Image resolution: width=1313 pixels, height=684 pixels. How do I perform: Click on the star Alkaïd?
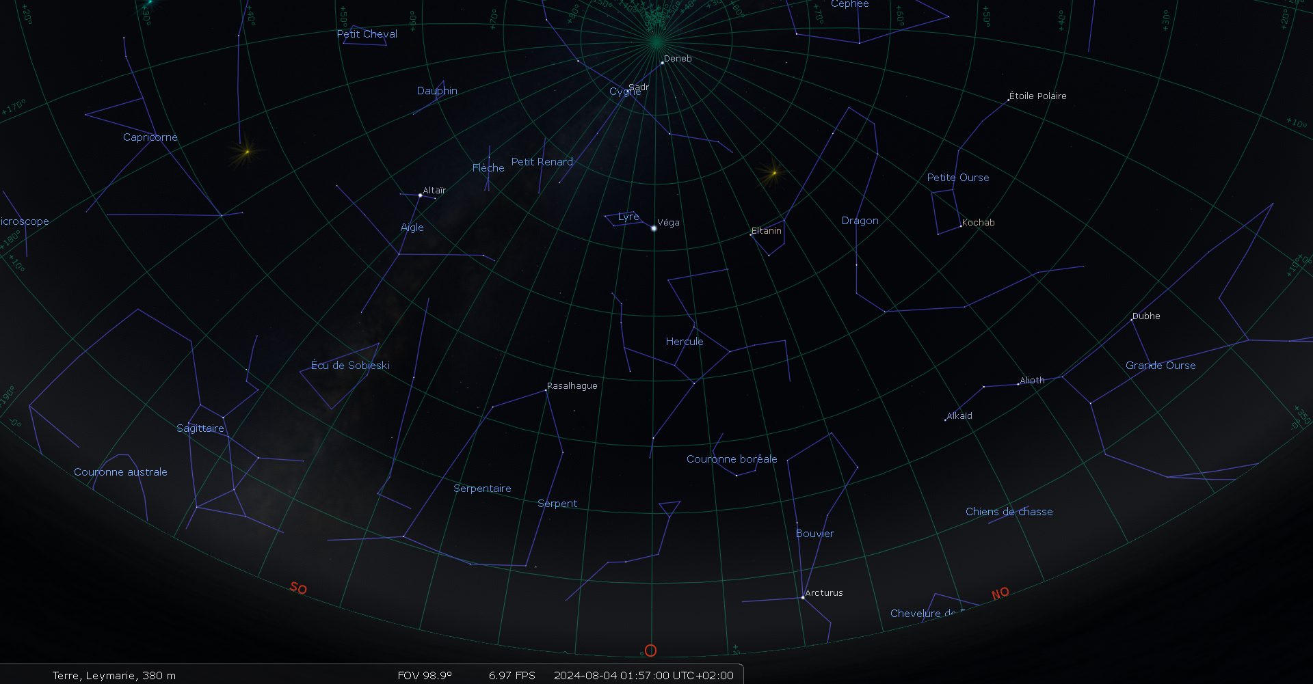click(946, 420)
